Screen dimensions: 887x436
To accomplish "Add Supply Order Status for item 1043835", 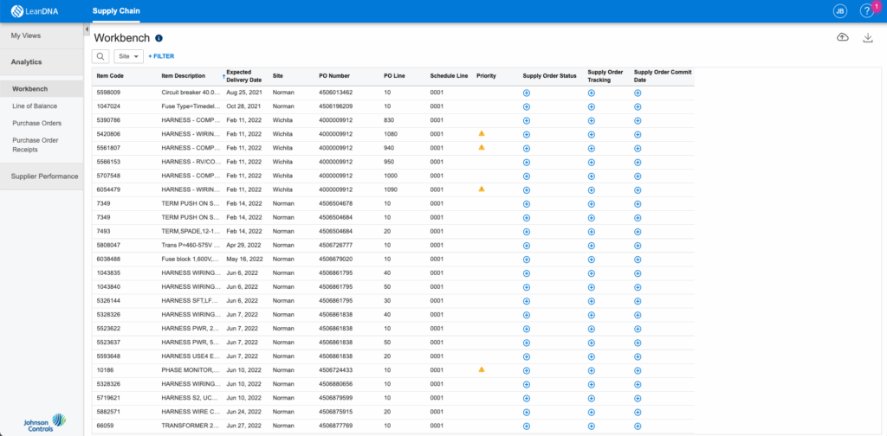I will (526, 272).
